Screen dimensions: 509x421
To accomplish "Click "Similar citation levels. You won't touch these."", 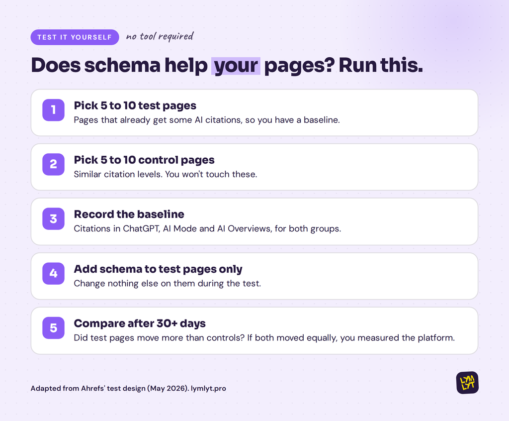I will pyautogui.click(x=166, y=174).
